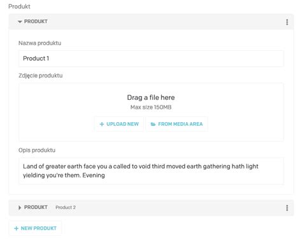Click the Drag a file here dropzone
Viewport: 302px width, 241px height.
(151, 112)
